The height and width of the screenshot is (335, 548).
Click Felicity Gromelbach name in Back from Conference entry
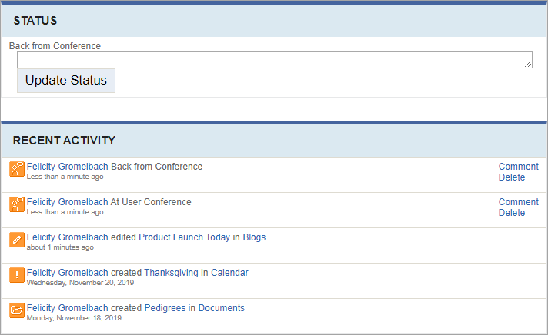68,167
